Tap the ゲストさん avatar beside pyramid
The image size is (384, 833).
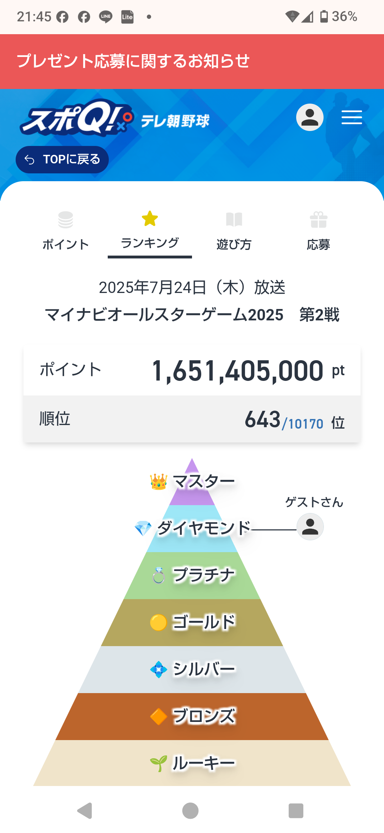pyautogui.click(x=310, y=526)
